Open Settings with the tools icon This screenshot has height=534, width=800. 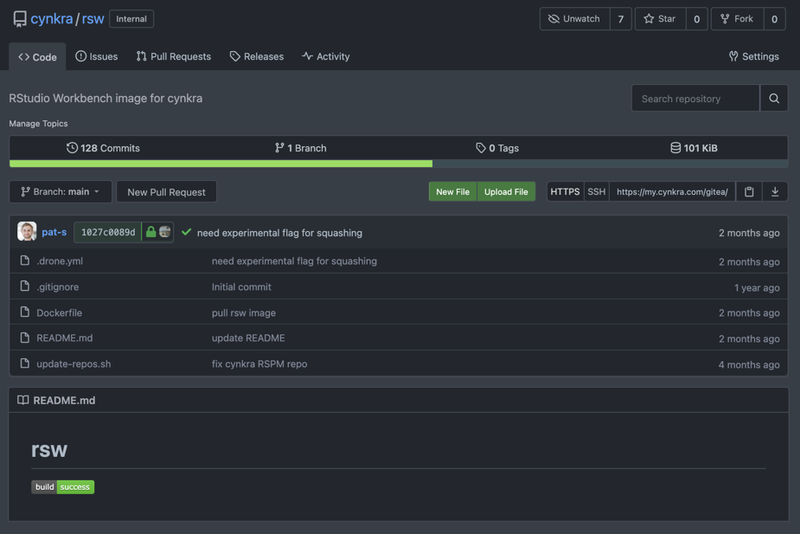click(753, 56)
